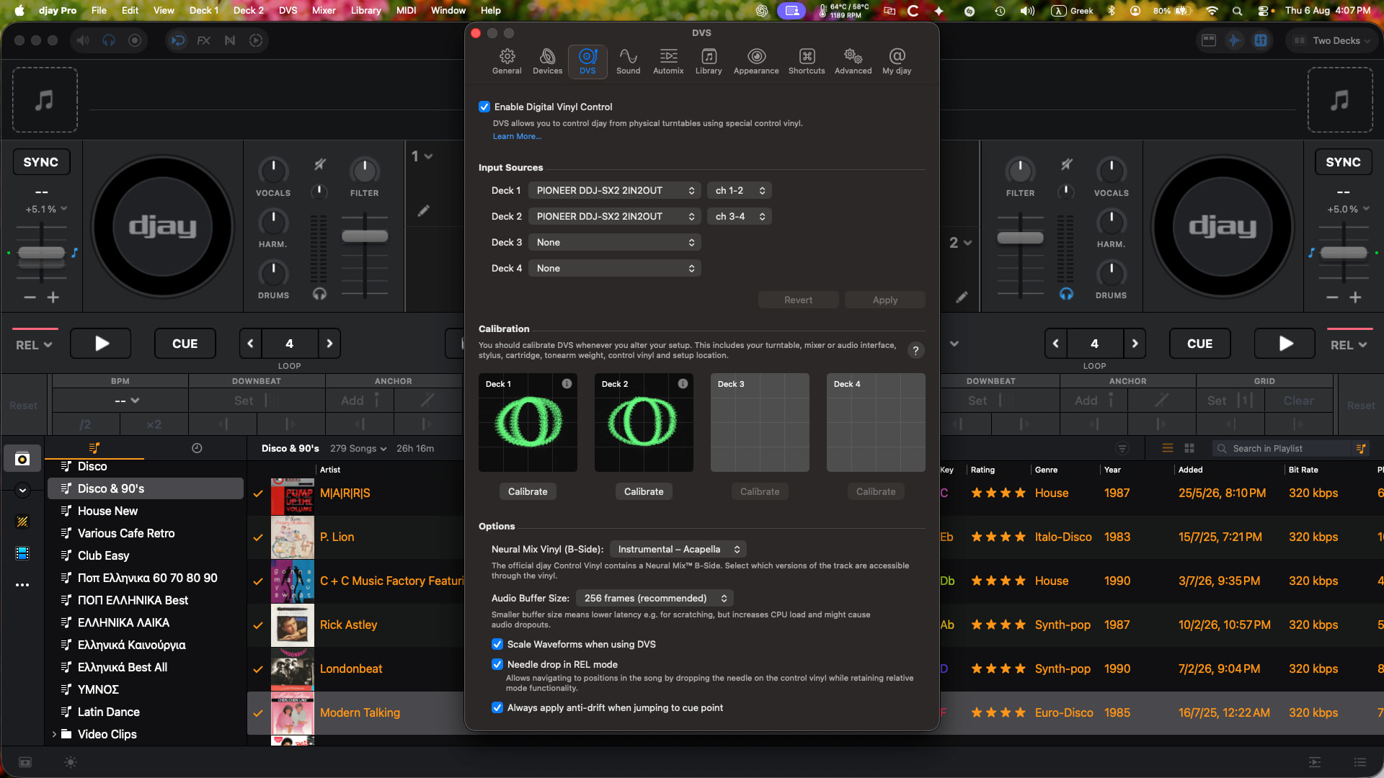Image resolution: width=1384 pixels, height=778 pixels.
Task: Toggle Enable Digital Vinyl Control checkbox
Action: pos(484,107)
